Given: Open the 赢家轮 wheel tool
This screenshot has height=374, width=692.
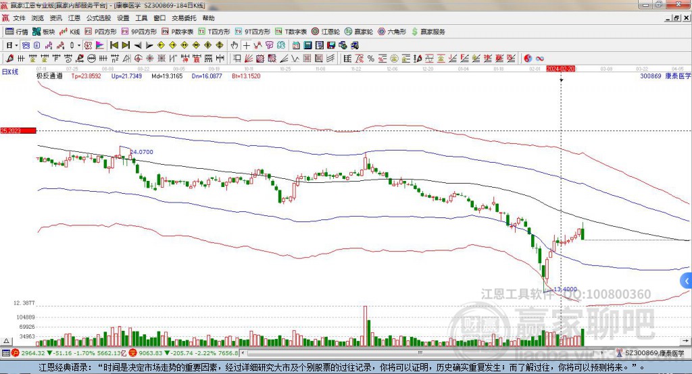Looking at the screenshot, I should click(x=359, y=32).
